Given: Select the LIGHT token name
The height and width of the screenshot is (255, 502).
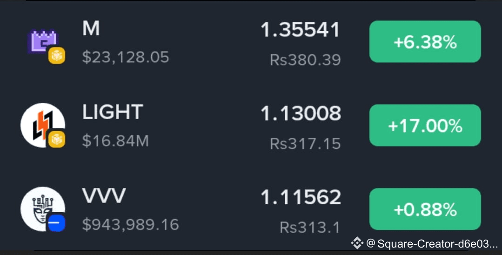Looking at the screenshot, I should click(x=113, y=112).
